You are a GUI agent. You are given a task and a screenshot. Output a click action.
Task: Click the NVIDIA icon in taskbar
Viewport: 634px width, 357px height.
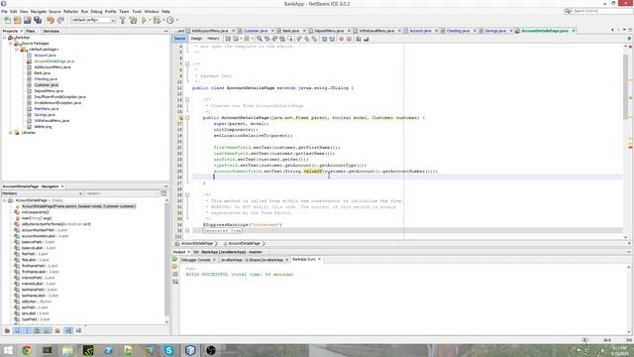click(88, 350)
